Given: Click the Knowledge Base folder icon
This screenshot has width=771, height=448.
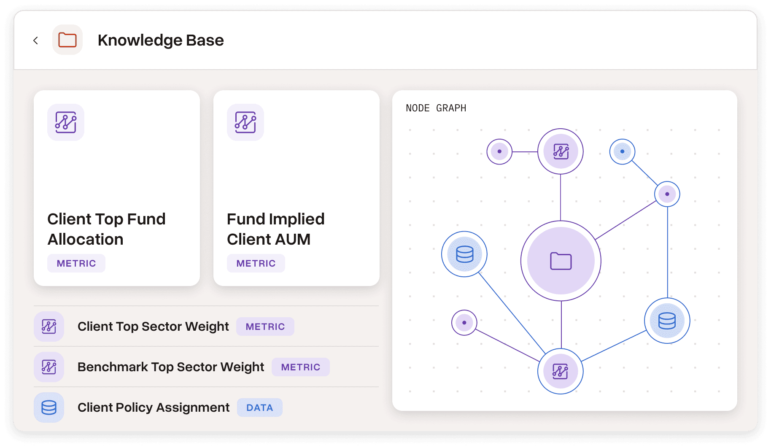Looking at the screenshot, I should coord(67,40).
